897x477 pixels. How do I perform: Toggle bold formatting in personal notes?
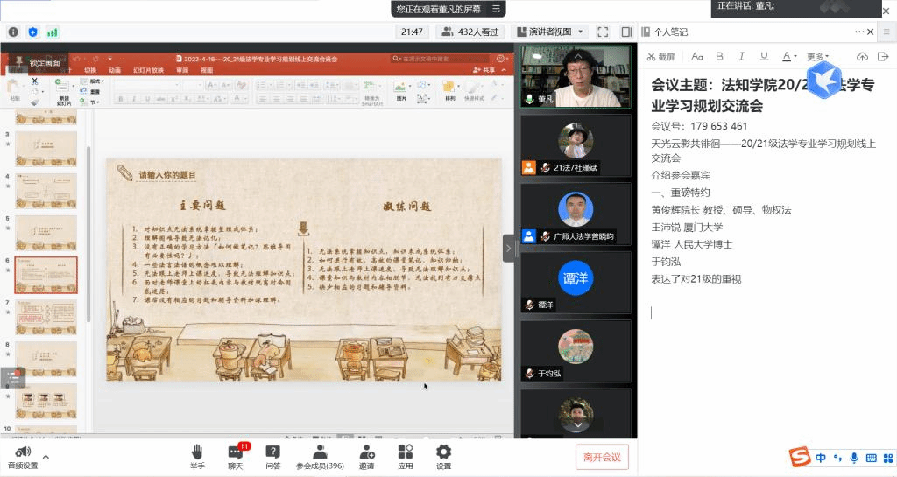point(719,57)
